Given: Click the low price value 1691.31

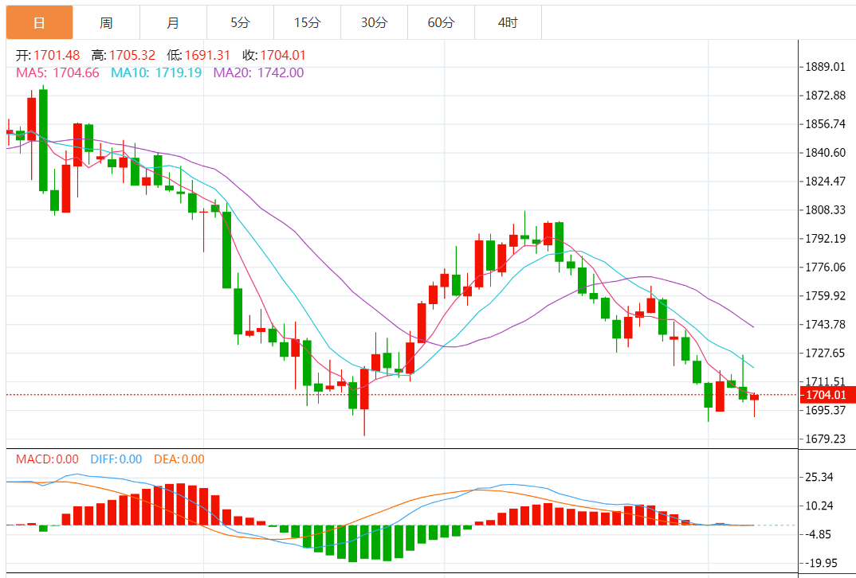Looking at the screenshot, I should point(207,55).
